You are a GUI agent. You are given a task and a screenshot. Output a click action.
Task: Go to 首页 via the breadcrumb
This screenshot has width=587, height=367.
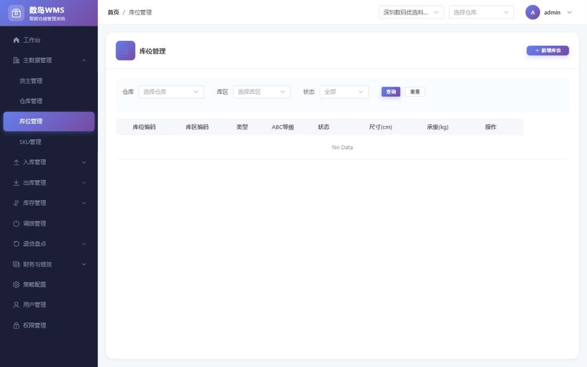tap(113, 12)
